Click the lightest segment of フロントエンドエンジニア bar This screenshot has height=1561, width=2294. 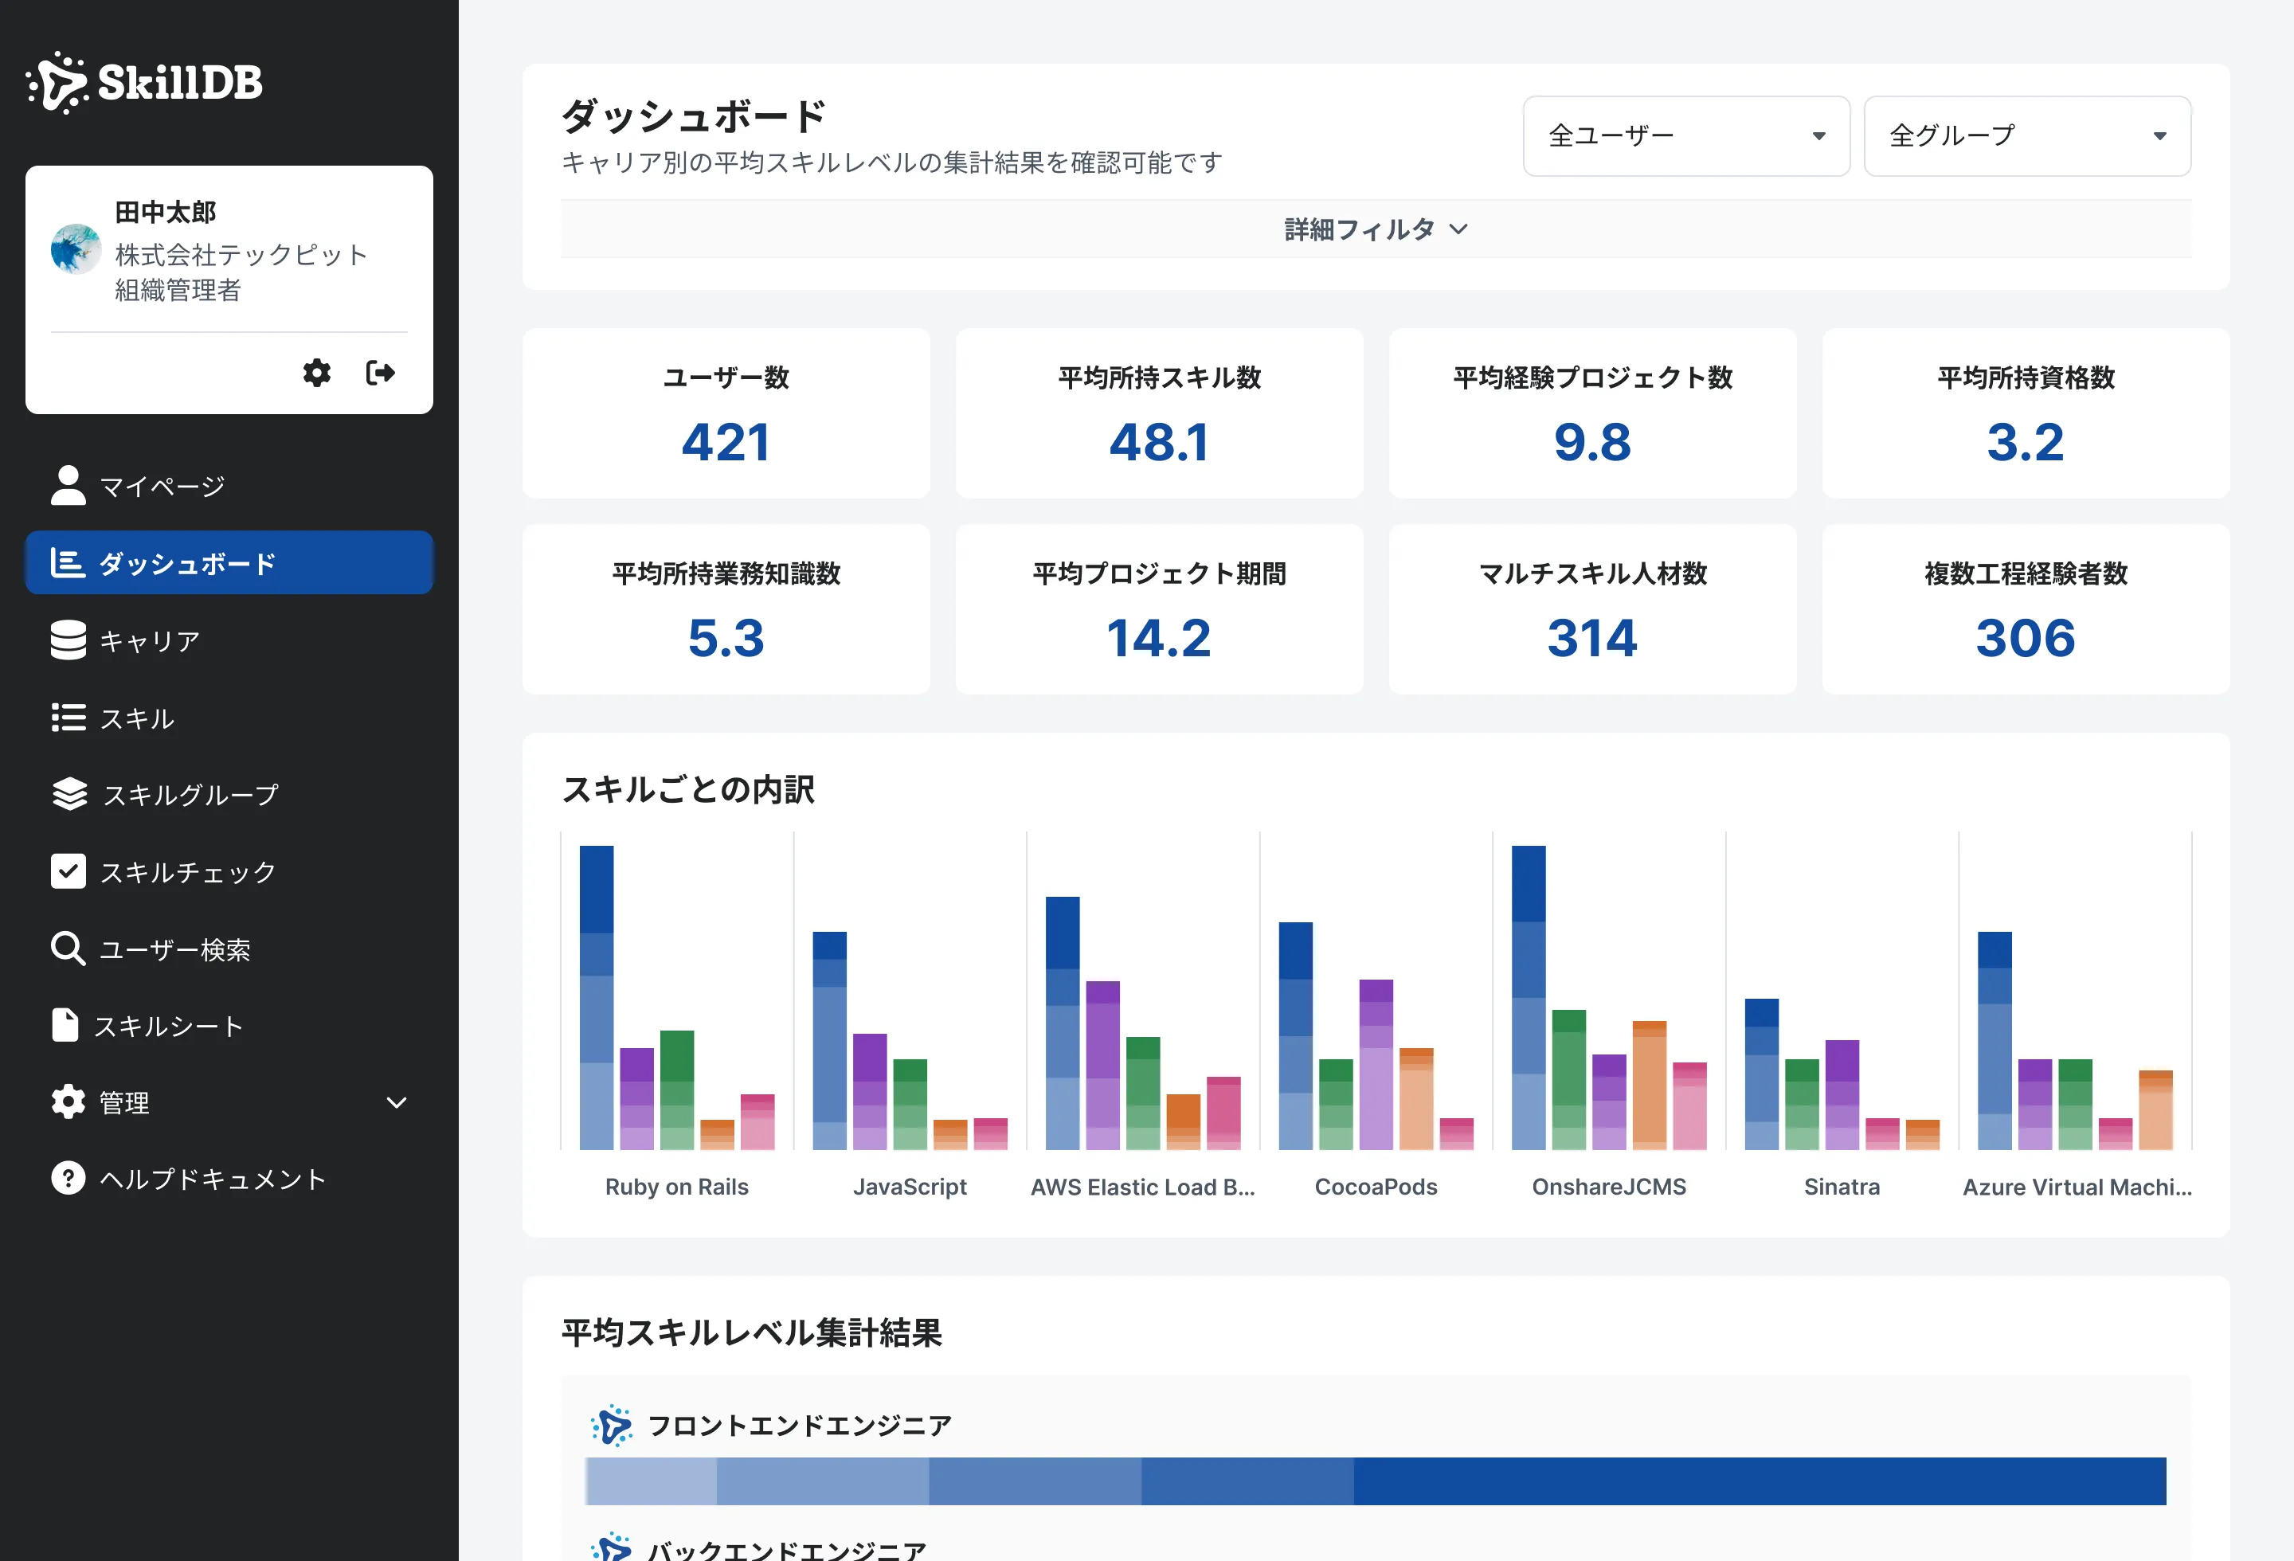coord(651,1480)
